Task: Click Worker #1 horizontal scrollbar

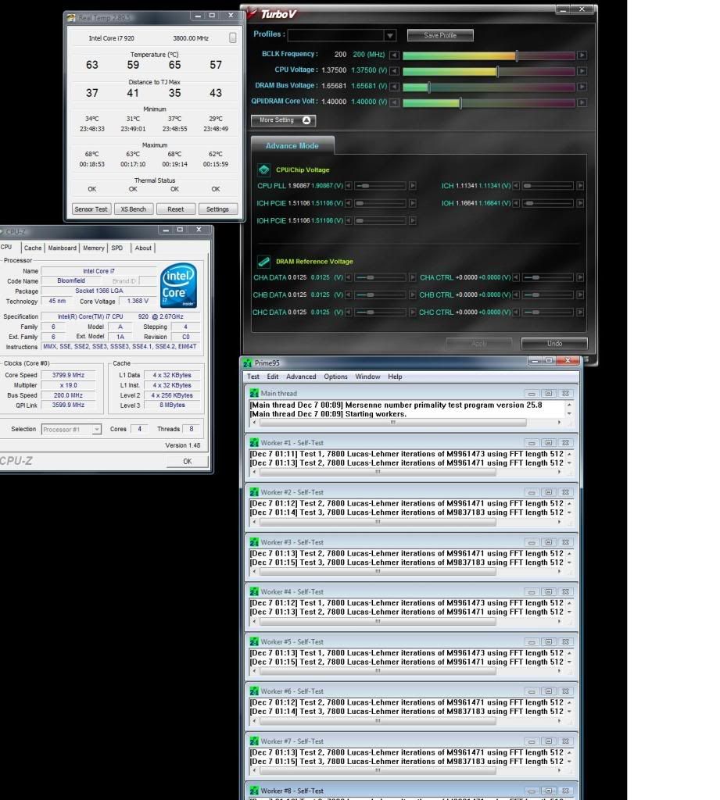Action: pyautogui.click(x=378, y=472)
